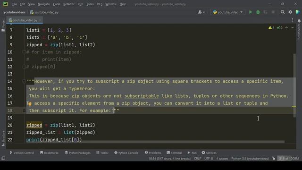The width and height of the screenshot is (302, 170).
Task: Open Run tool window
Action: pyautogui.click(x=192, y=153)
